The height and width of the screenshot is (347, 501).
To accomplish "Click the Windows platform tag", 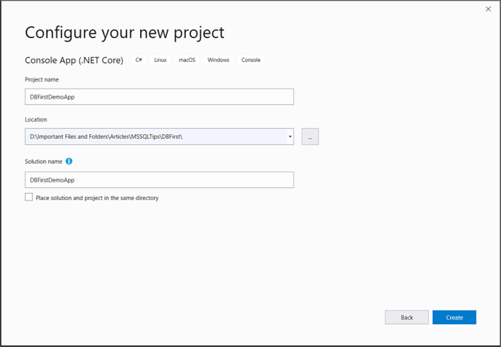I will click(218, 60).
